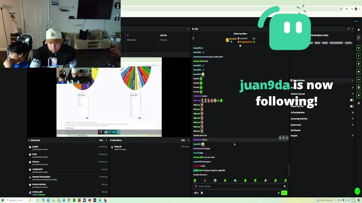Click the chat scrollbar thumb
The width and height of the screenshot is (362, 203).
(x=289, y=170)
